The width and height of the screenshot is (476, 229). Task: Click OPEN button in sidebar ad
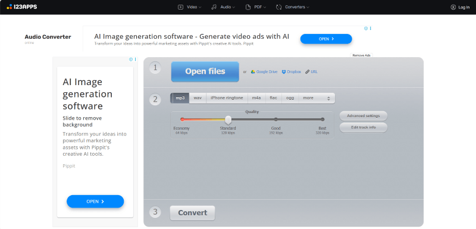(95, 202)
